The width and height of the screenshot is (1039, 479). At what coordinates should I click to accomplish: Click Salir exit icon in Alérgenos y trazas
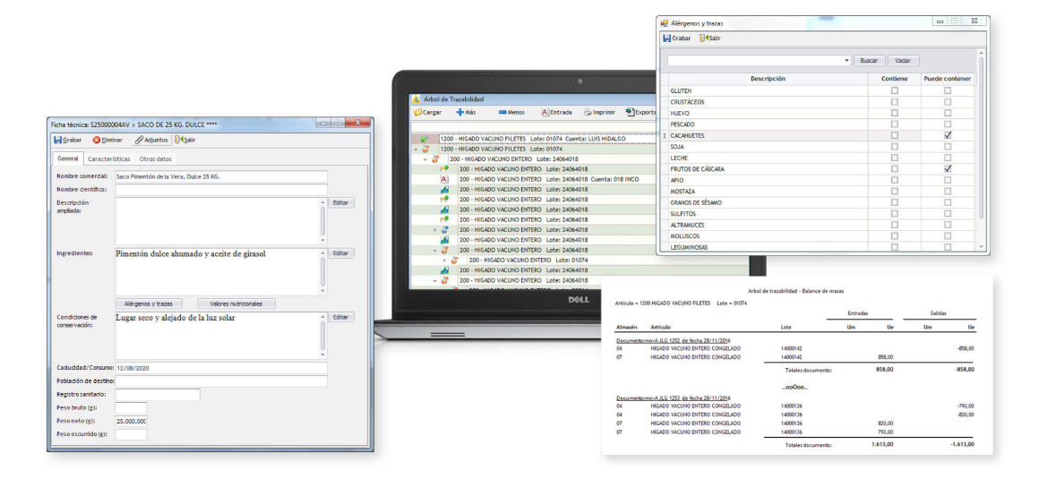pyautogui.click(x=703, y=38)
